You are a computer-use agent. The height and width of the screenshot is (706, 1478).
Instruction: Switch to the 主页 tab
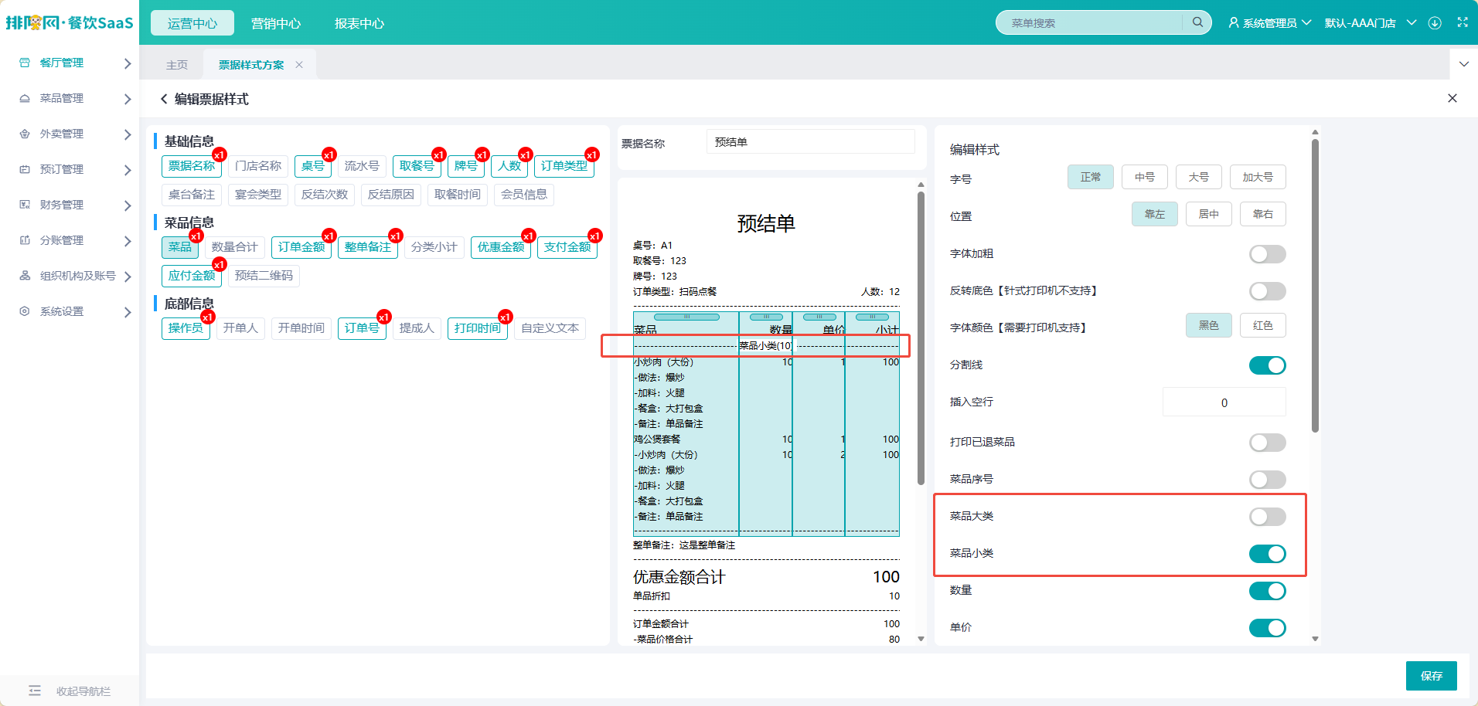point(177,65)
